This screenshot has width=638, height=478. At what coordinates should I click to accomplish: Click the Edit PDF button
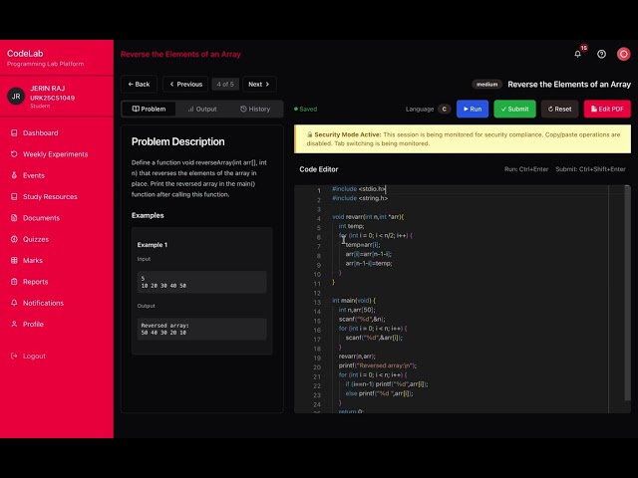click(607, 109)
